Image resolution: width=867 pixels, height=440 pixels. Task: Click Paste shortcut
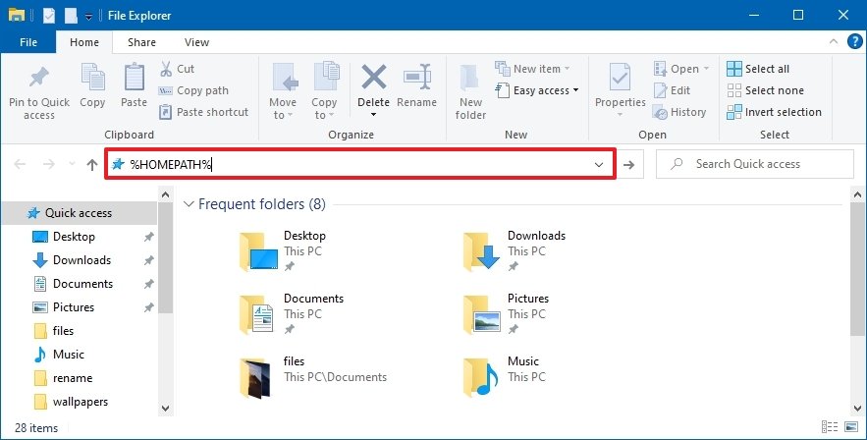coord(203,112)
